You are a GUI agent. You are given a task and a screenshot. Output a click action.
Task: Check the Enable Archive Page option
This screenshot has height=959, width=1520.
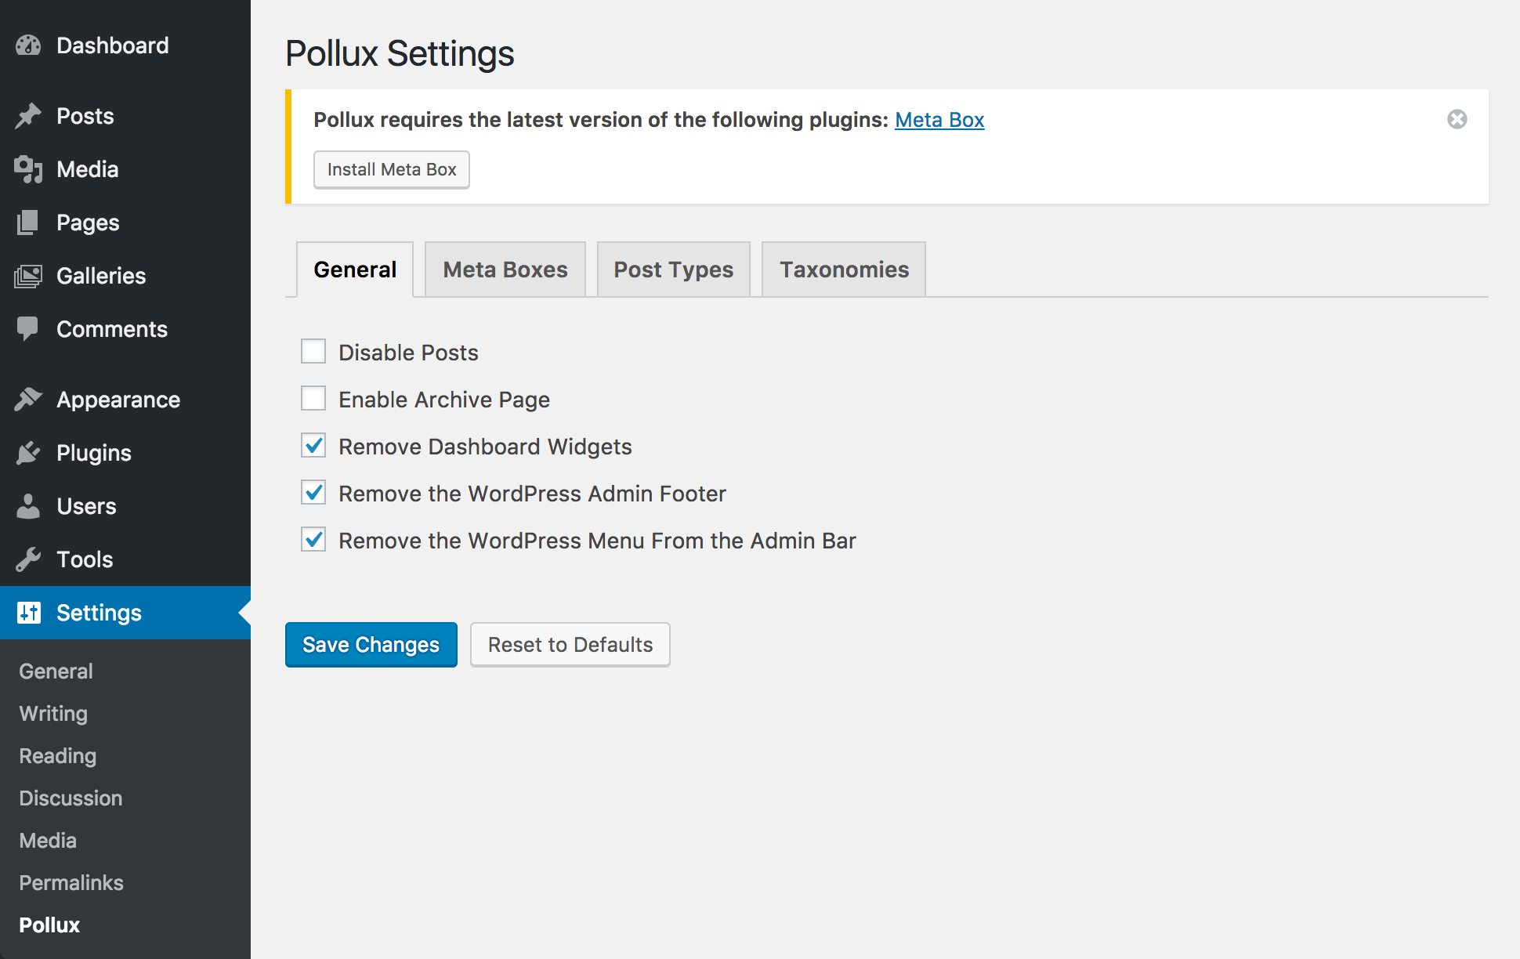click(x=313, y=399)
